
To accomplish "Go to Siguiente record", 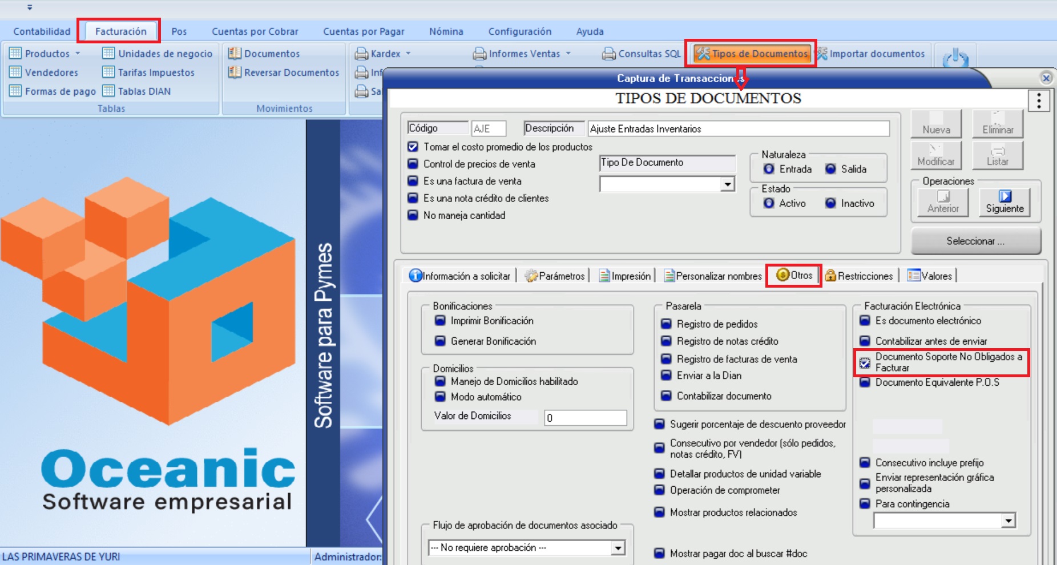I will (1004, 202).
